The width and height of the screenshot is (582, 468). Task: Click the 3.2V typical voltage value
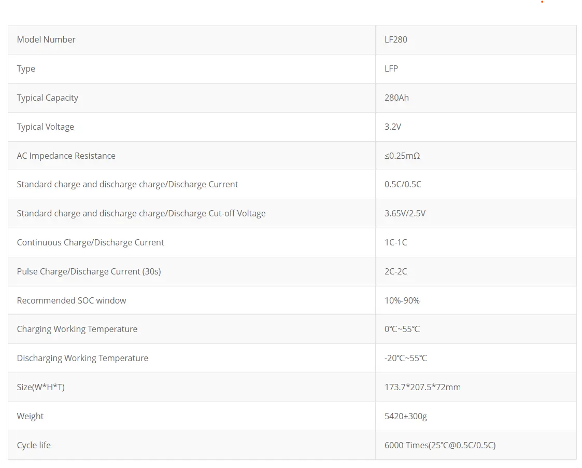(x=393, y=127)
